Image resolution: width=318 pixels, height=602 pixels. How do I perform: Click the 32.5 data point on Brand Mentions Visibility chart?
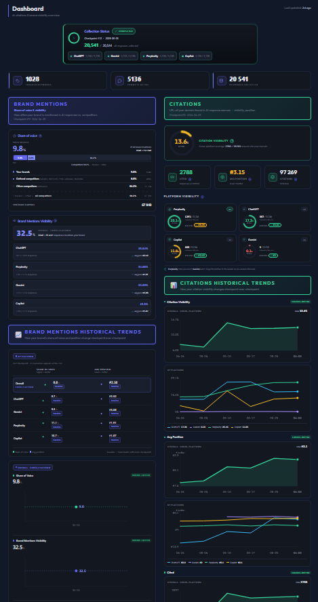[76, 571]
